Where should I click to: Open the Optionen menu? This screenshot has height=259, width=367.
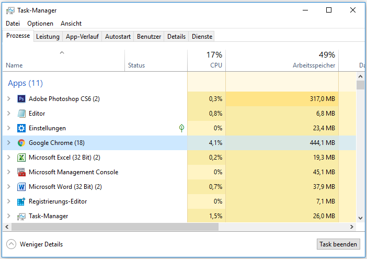(x=40, y=24)
